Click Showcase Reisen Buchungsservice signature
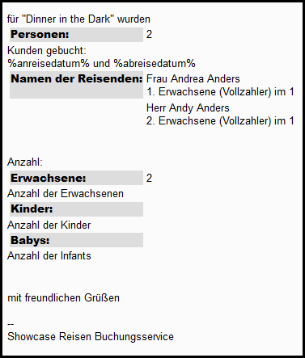Image resolution: width=305 pixels, height=358 pixels. click(x=91, y=337)
